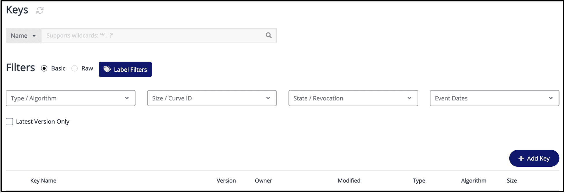The image size is (565, 194).
Task: Click the Add Key button
Action: (534, 158)
